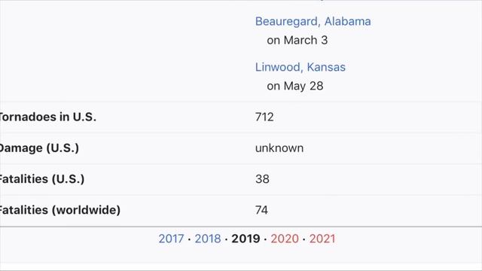Click the 74 worldwide fatalities value

tap(261, 210)
